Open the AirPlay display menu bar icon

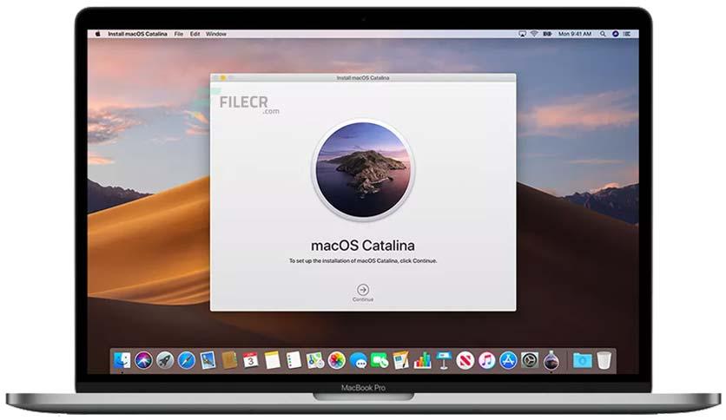click(x=522, y=34)
